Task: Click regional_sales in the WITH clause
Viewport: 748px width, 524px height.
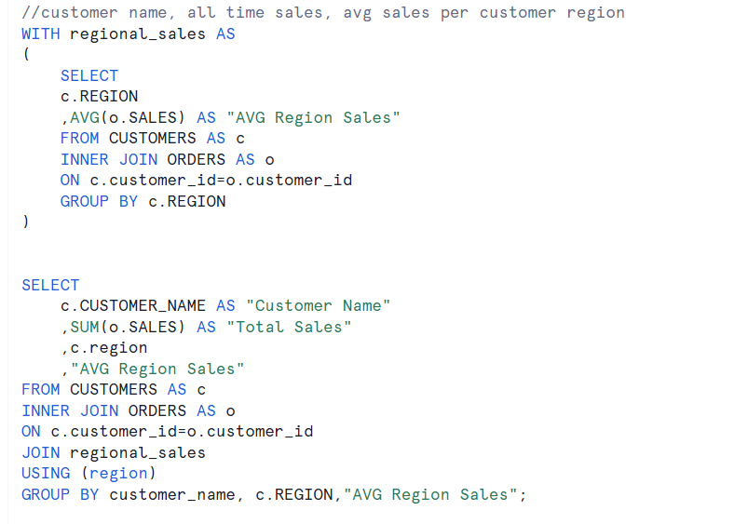Action: pyautogui.click(x=138, y=34)
